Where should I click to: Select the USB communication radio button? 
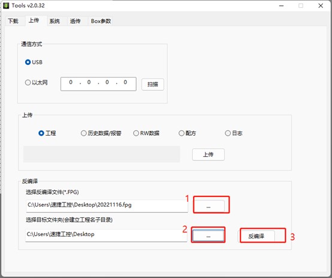34,62
